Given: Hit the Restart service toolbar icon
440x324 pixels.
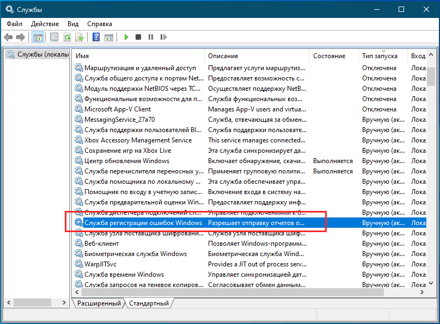Looking at the screenshot, I should point(162,38).
